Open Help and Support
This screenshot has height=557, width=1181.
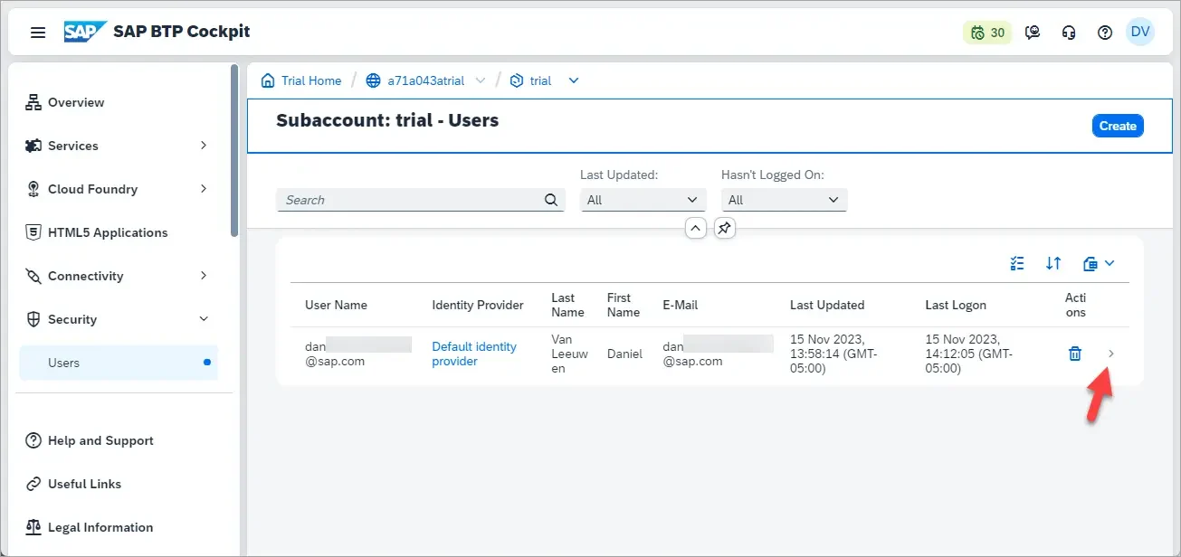coord(119,440)
